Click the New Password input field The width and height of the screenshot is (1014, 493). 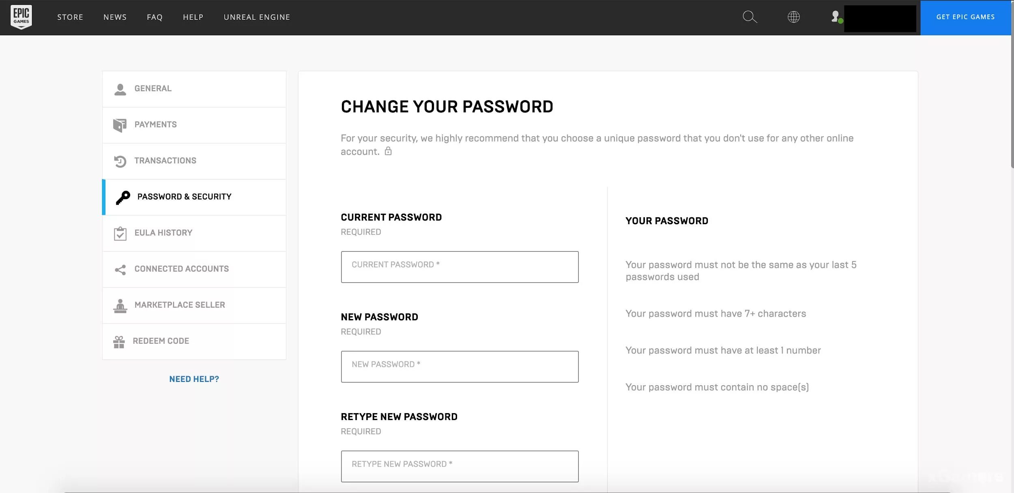[459, 366]
